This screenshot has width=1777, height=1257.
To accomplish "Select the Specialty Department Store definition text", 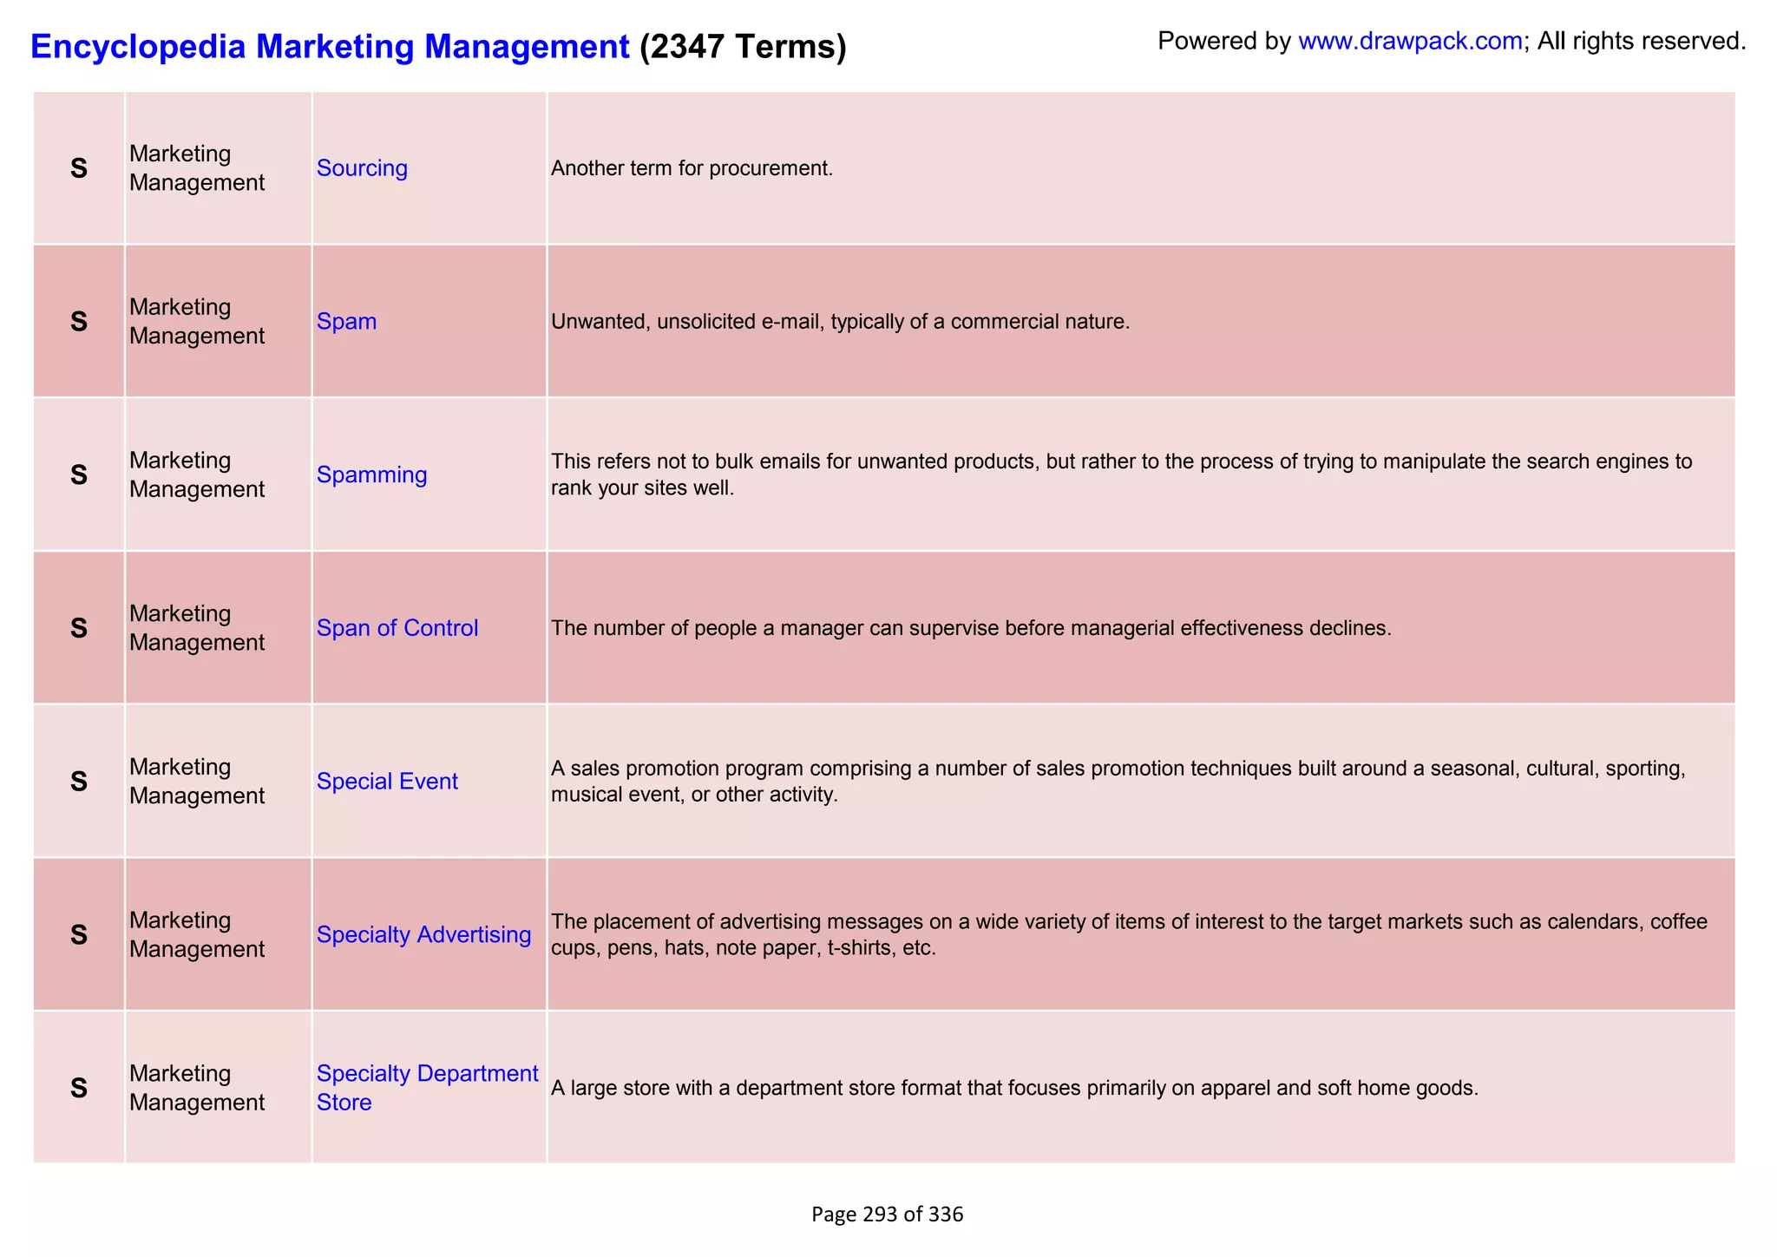I will (1014, 1088).
